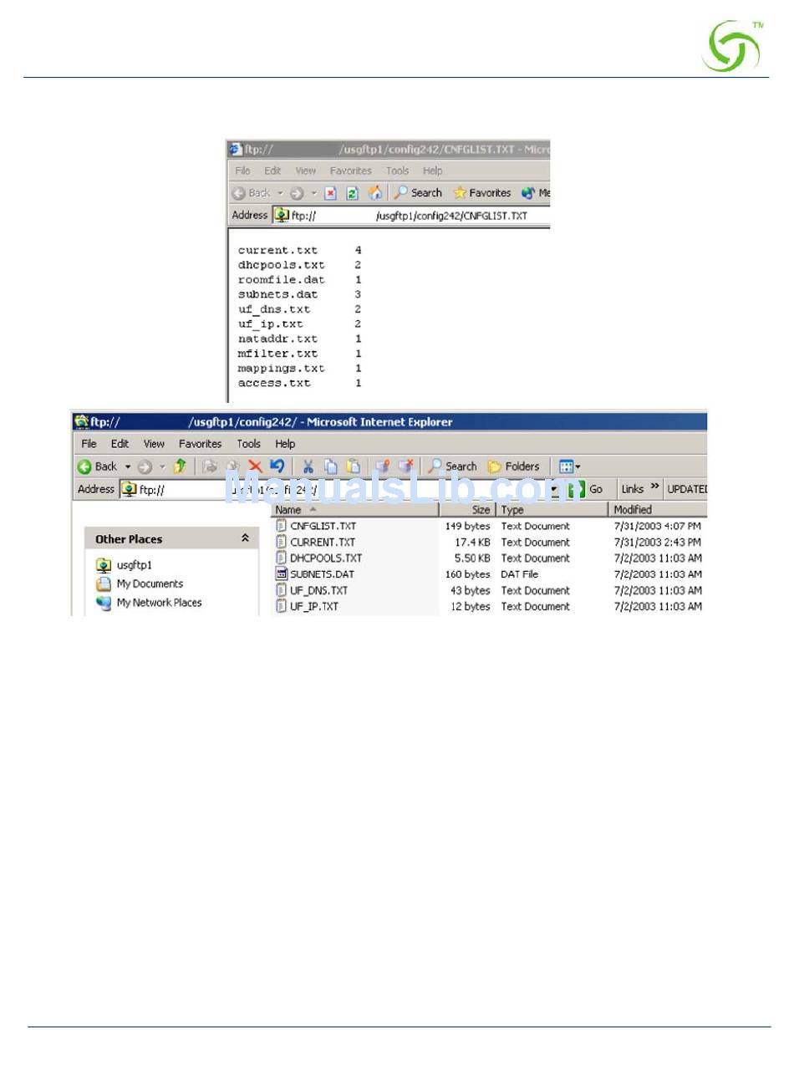794x1065 pixels.
Task: Click the Back button in the config242 folder window
Action: 98,466
